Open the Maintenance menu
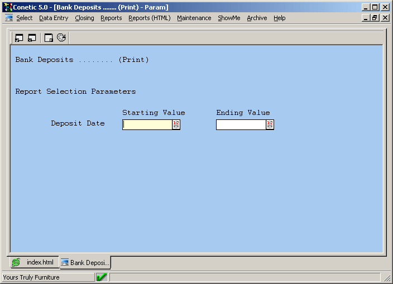393x284 pixels. (x=194, y=18)
